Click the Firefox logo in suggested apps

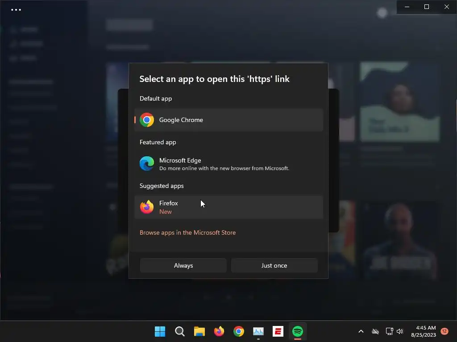[146, 207]
